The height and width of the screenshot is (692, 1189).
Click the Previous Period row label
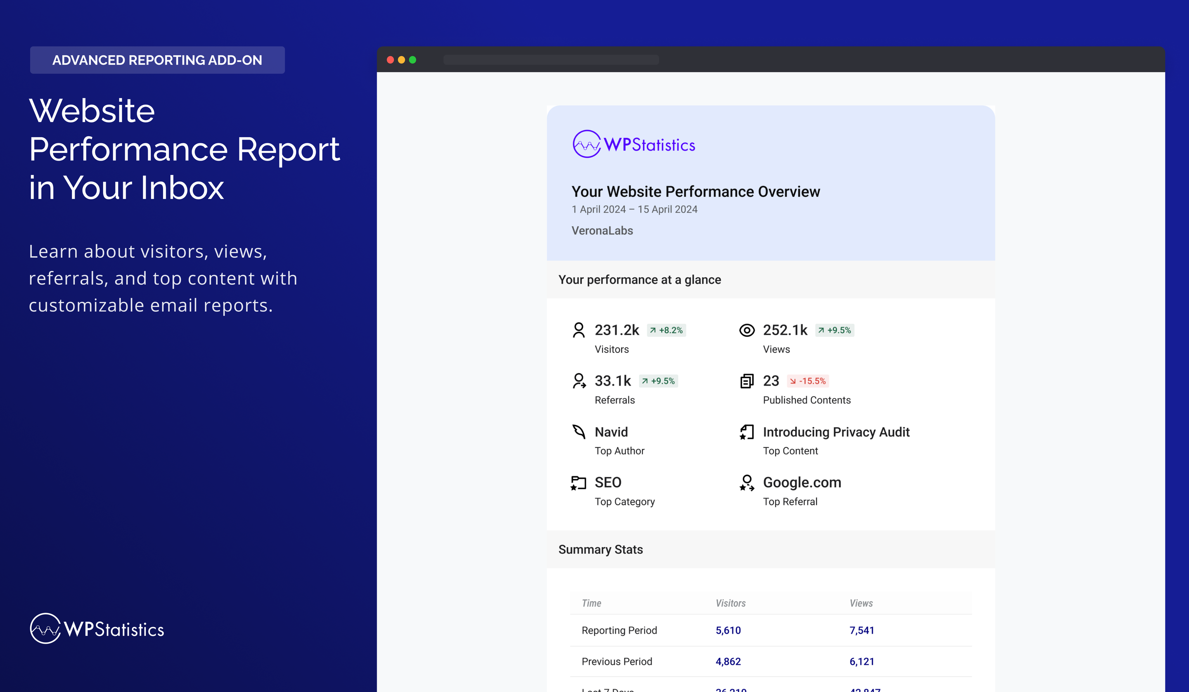pos(617,661)
